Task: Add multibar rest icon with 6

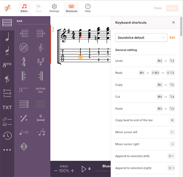Action: tap(41, 118)
